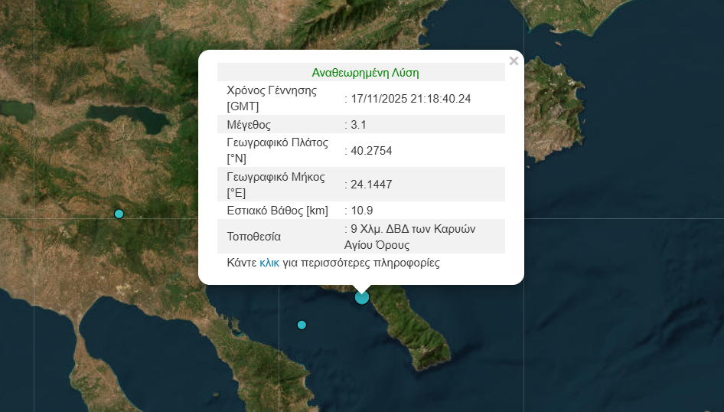Image resolution: width=724 pixels, height=412 pixels.
Task: Click the latitude value 40.2754
Action: [370, 151]
